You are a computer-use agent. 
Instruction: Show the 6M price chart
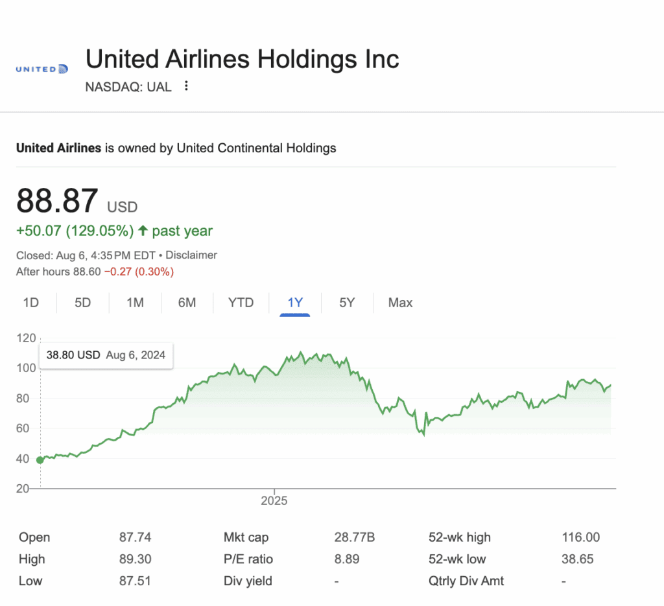(187, 303)
